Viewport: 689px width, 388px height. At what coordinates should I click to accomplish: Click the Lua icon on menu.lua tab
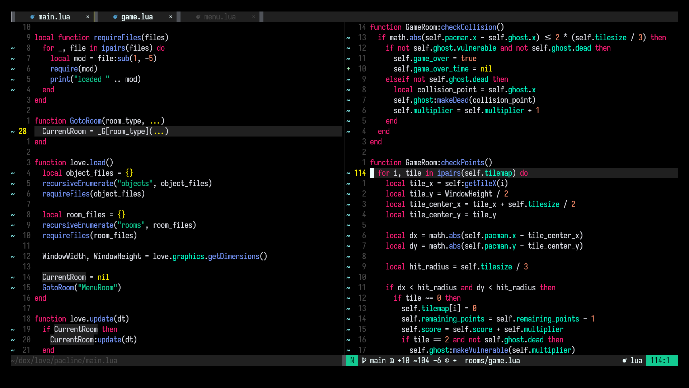(x=198, y=17)
